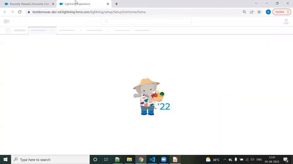Open the notification center icon
The height and width of the screenshot is (164, 293).
(x=286, y=159)
